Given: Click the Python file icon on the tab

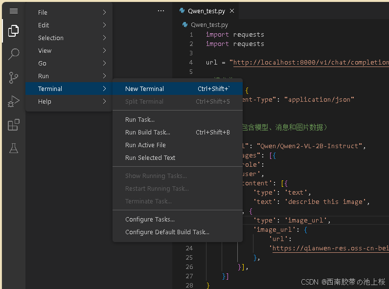Looking at the screenshot, I should tap(182, 11).
